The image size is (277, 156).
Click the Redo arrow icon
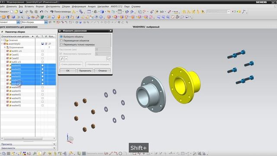tap(46, 12)
